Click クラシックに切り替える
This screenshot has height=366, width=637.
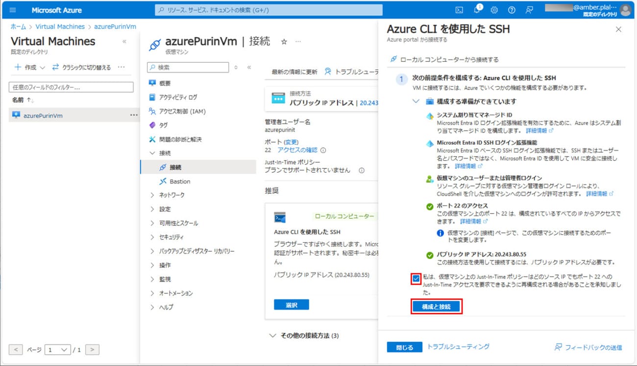81,67
